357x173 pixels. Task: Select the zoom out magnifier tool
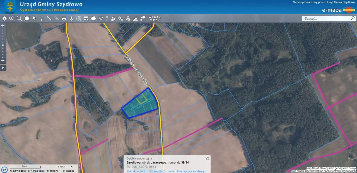(x=19, y=19)
